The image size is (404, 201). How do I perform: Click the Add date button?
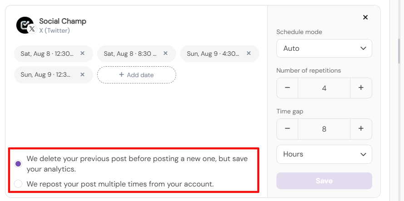click(x=137, y=75)
